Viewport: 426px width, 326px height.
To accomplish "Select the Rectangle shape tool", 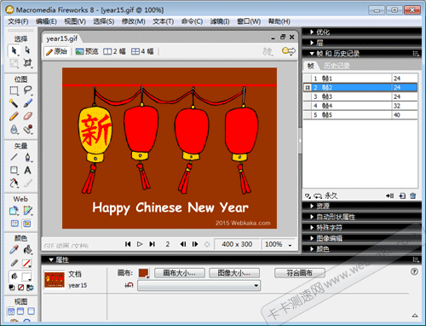I will (x=14, y=170).
